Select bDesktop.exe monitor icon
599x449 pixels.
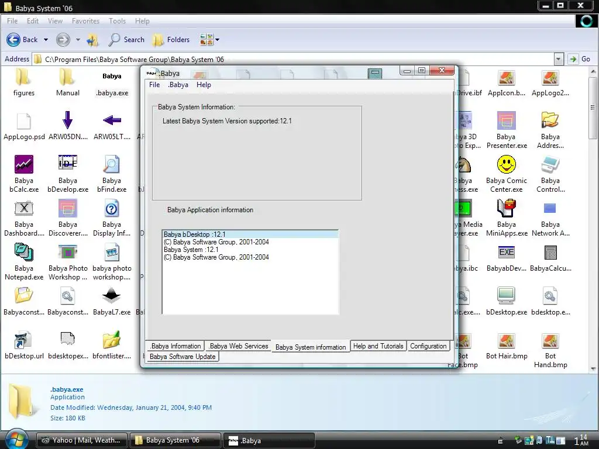pos(507,302)
